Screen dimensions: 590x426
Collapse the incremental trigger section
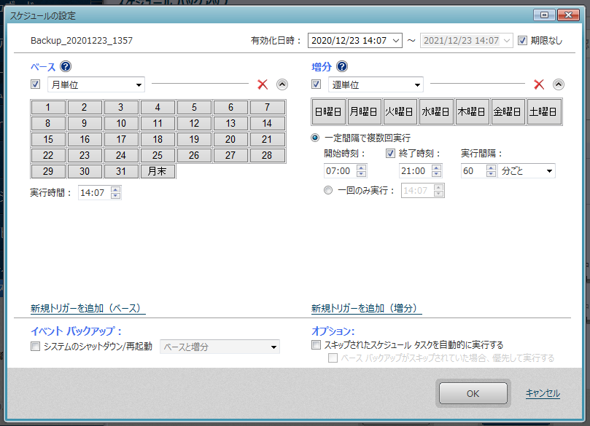(559, 84)
